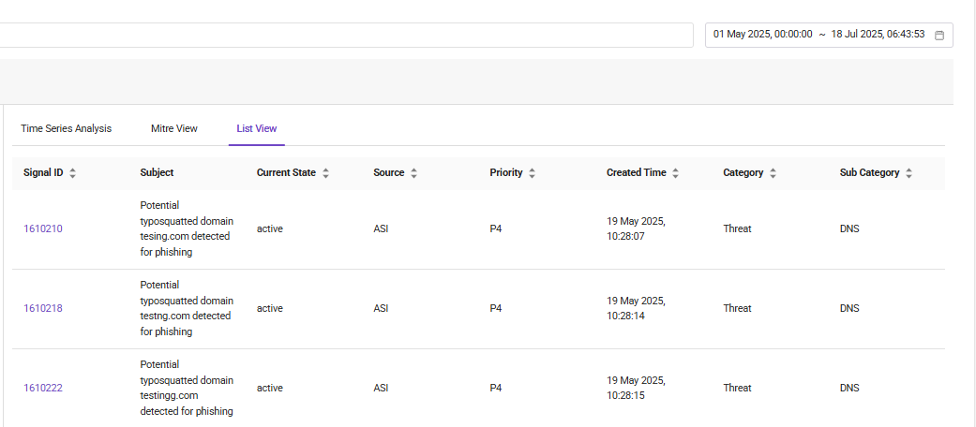Select the testingg.com phishing subject row

479,388
